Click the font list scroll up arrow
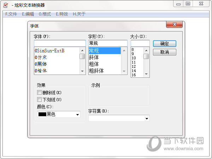 82,51
